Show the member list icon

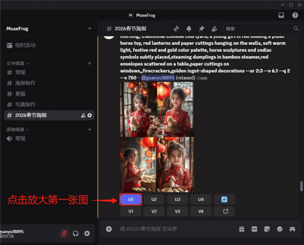pos(214,29)
